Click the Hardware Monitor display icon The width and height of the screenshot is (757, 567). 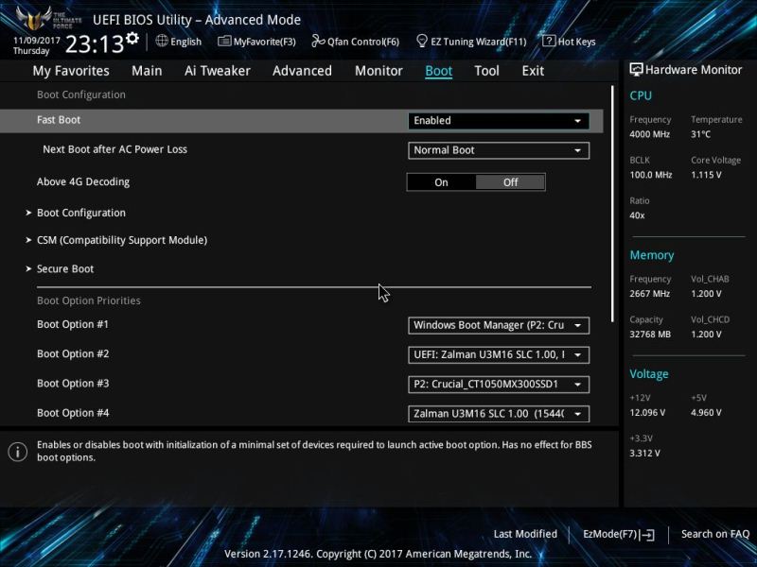pyautogui.click(x=636, y=69)
